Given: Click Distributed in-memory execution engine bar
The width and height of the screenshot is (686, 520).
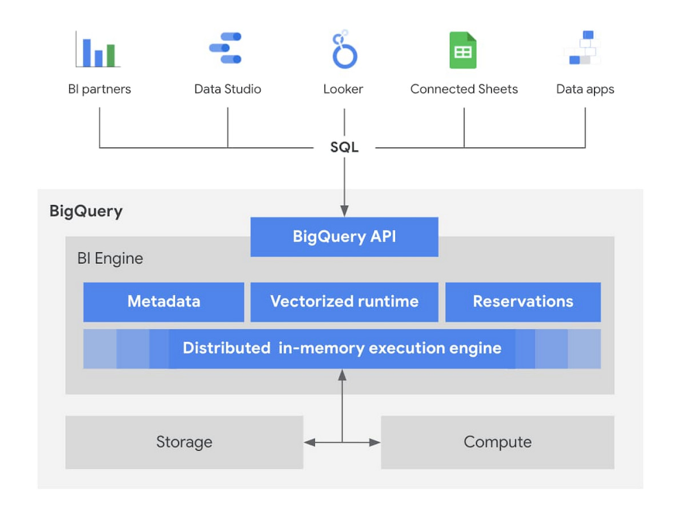Looking at the screenshot, I should click(x=342, y=348).
